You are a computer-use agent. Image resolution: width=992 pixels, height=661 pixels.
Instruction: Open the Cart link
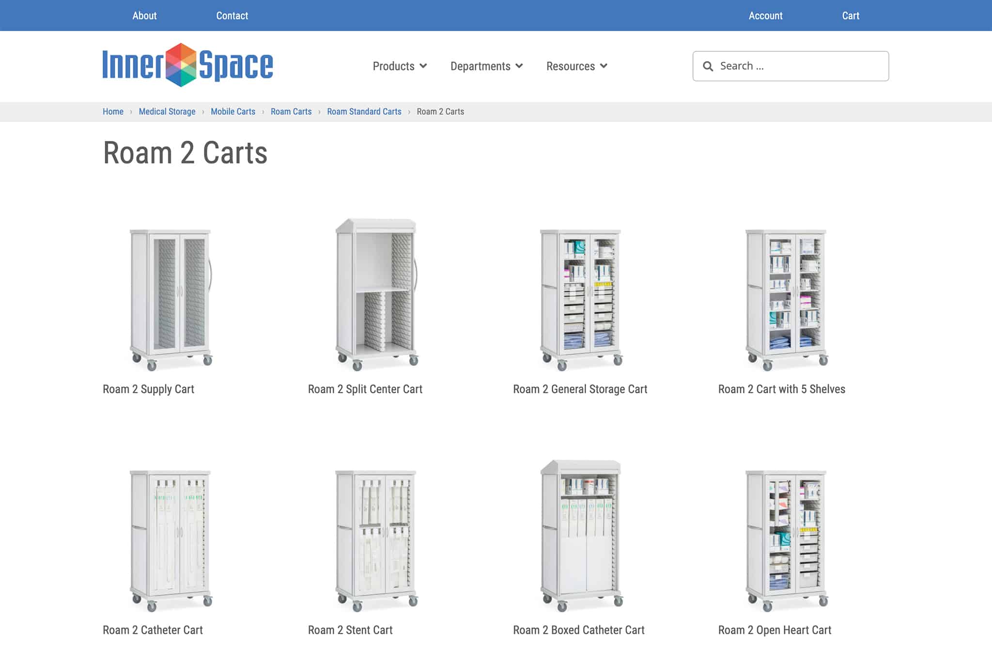point(851,15)
